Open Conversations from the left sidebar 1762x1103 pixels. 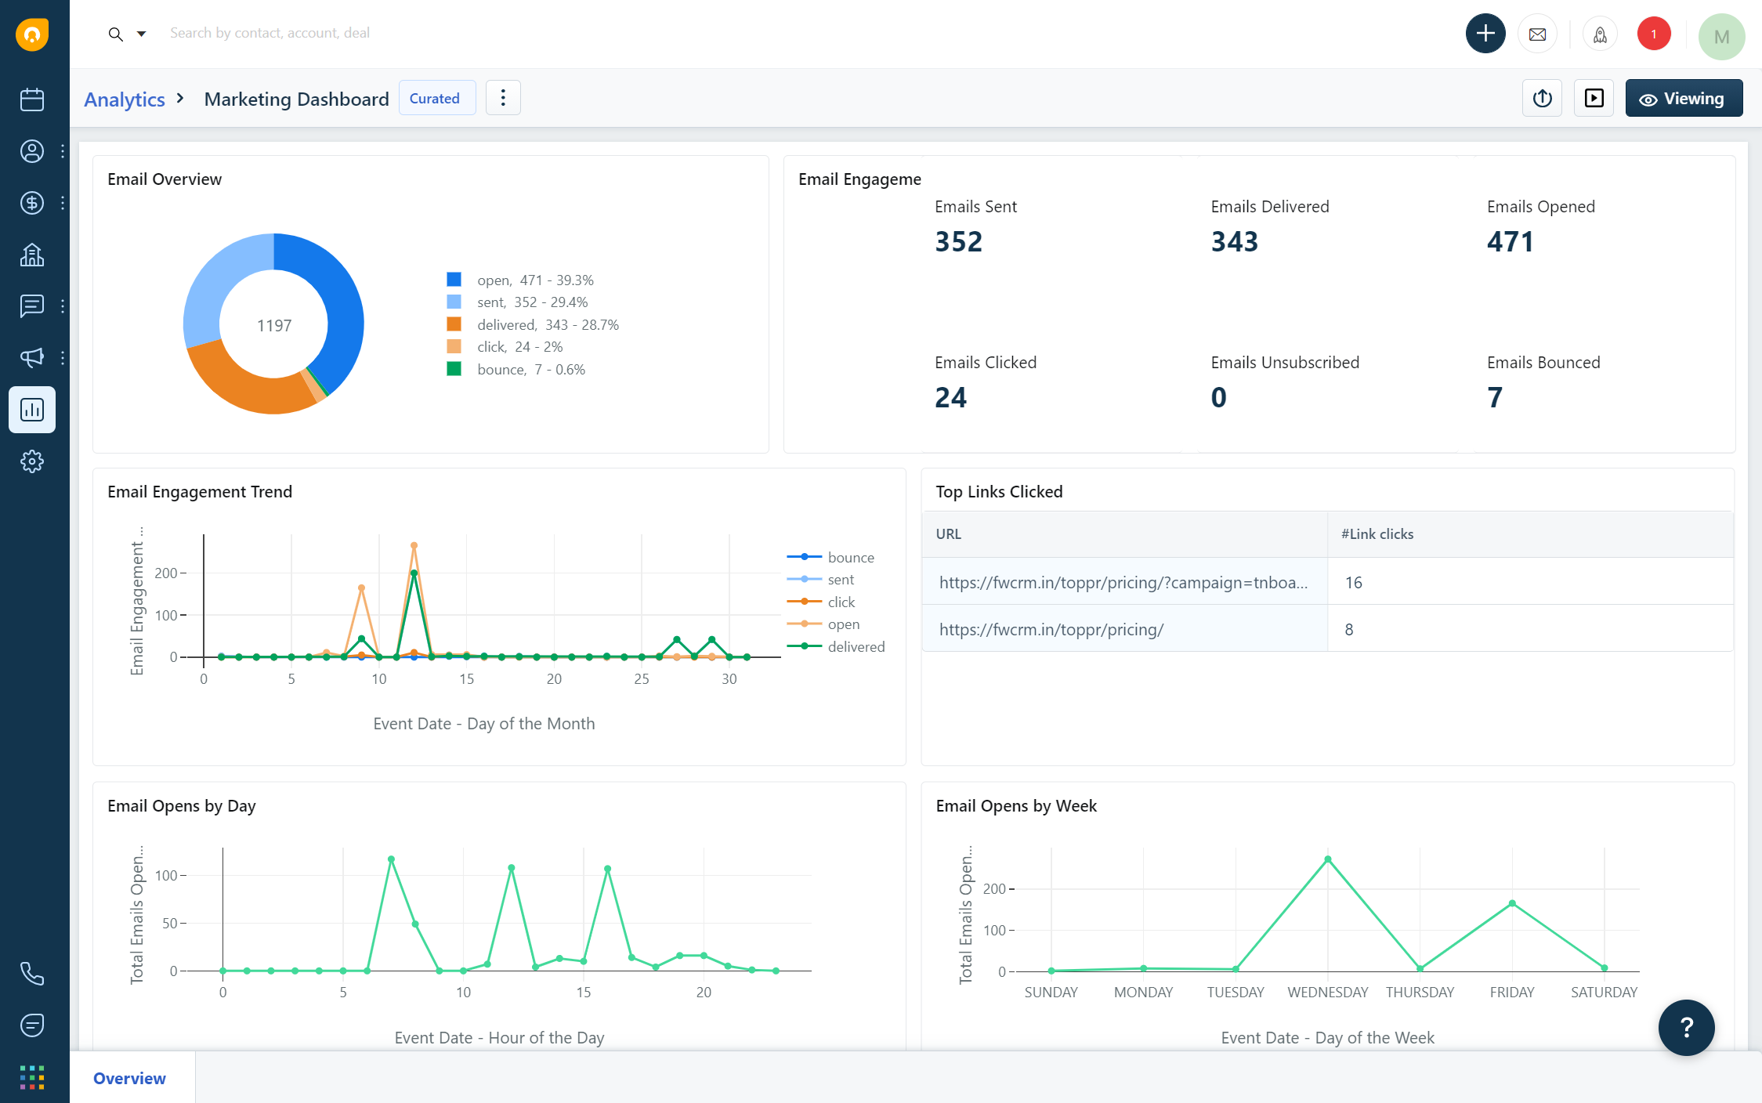coord(31,306)
